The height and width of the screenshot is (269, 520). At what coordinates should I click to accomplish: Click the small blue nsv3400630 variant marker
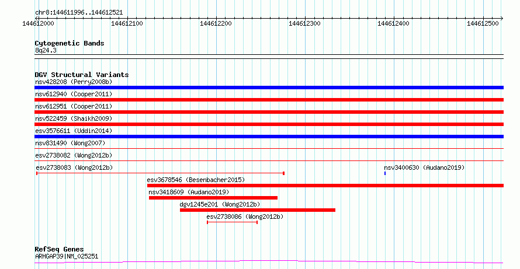pyautogui.click(x=385, y=173)
